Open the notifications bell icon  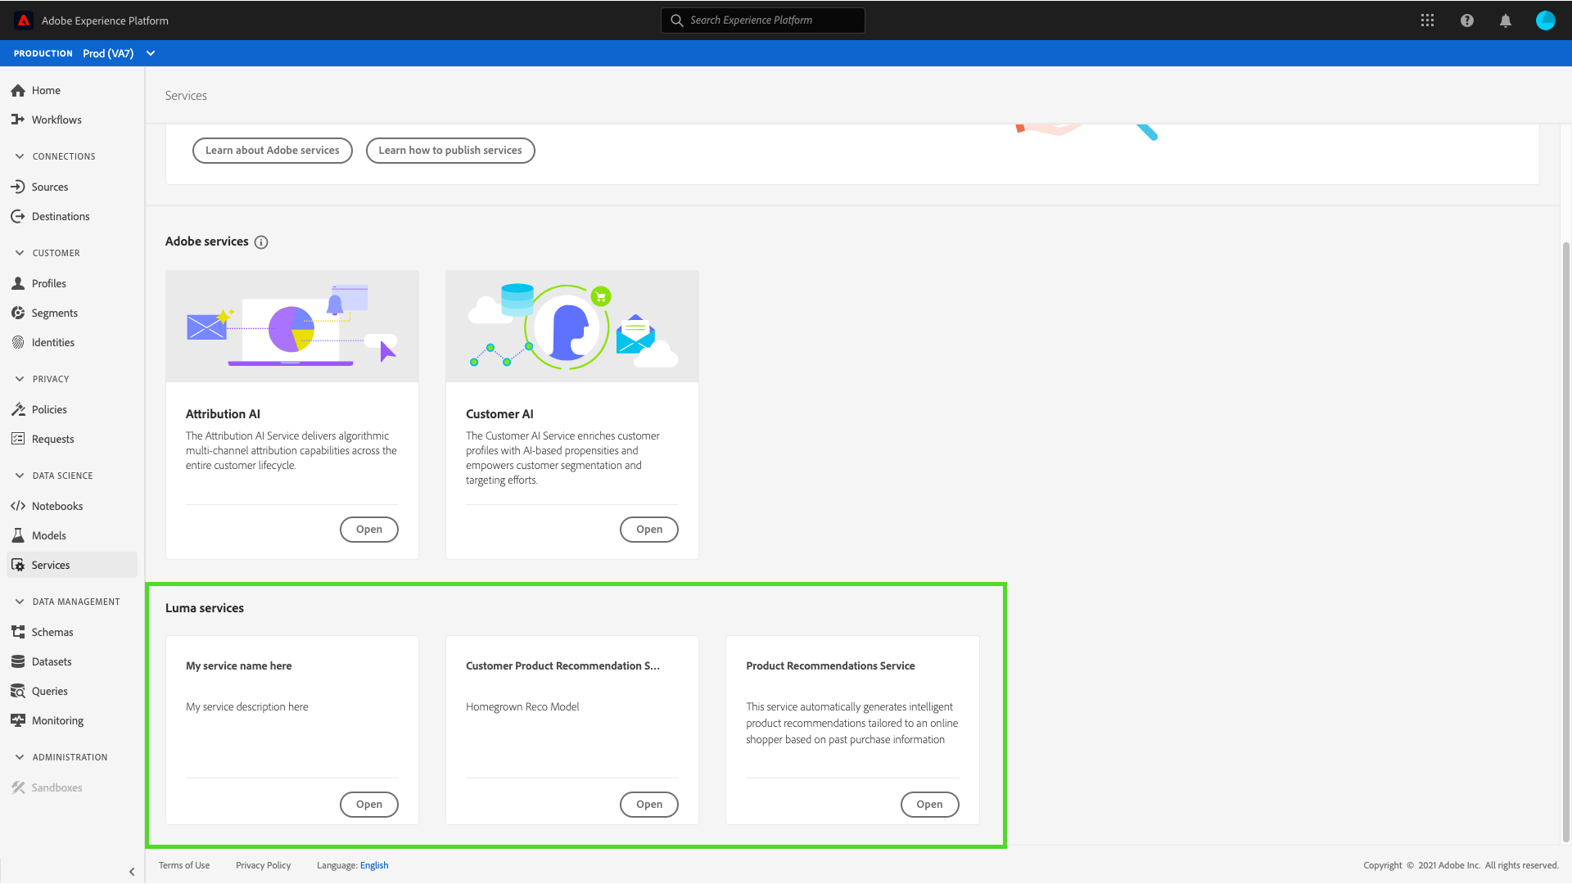pos(1505,20)
